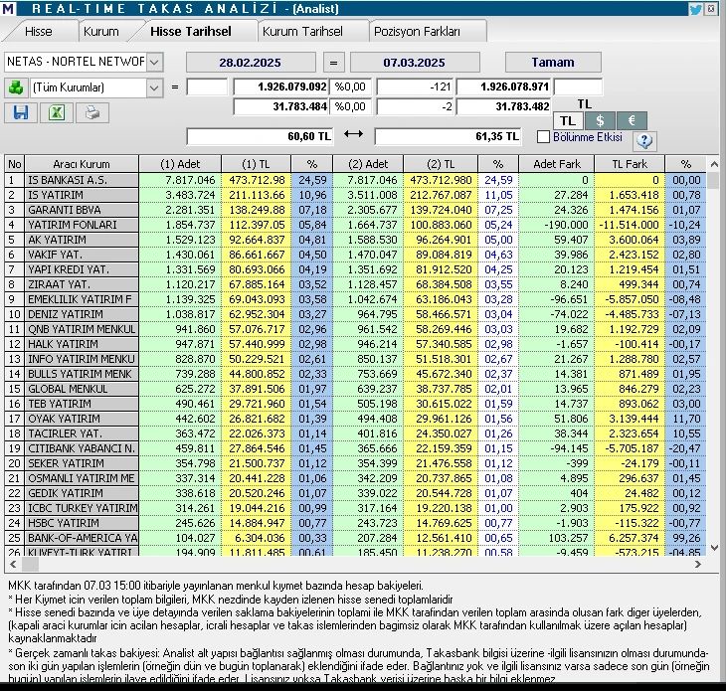Click the printer icon
Screen dimensions: 726x691
click(91, 113)
